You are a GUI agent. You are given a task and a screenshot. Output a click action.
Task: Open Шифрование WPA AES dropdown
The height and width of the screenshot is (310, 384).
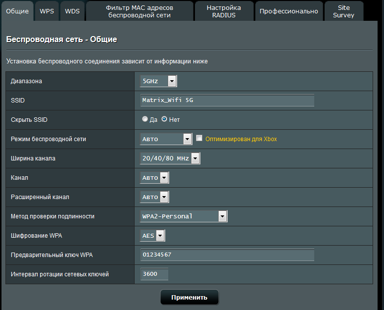pos(152,236)
